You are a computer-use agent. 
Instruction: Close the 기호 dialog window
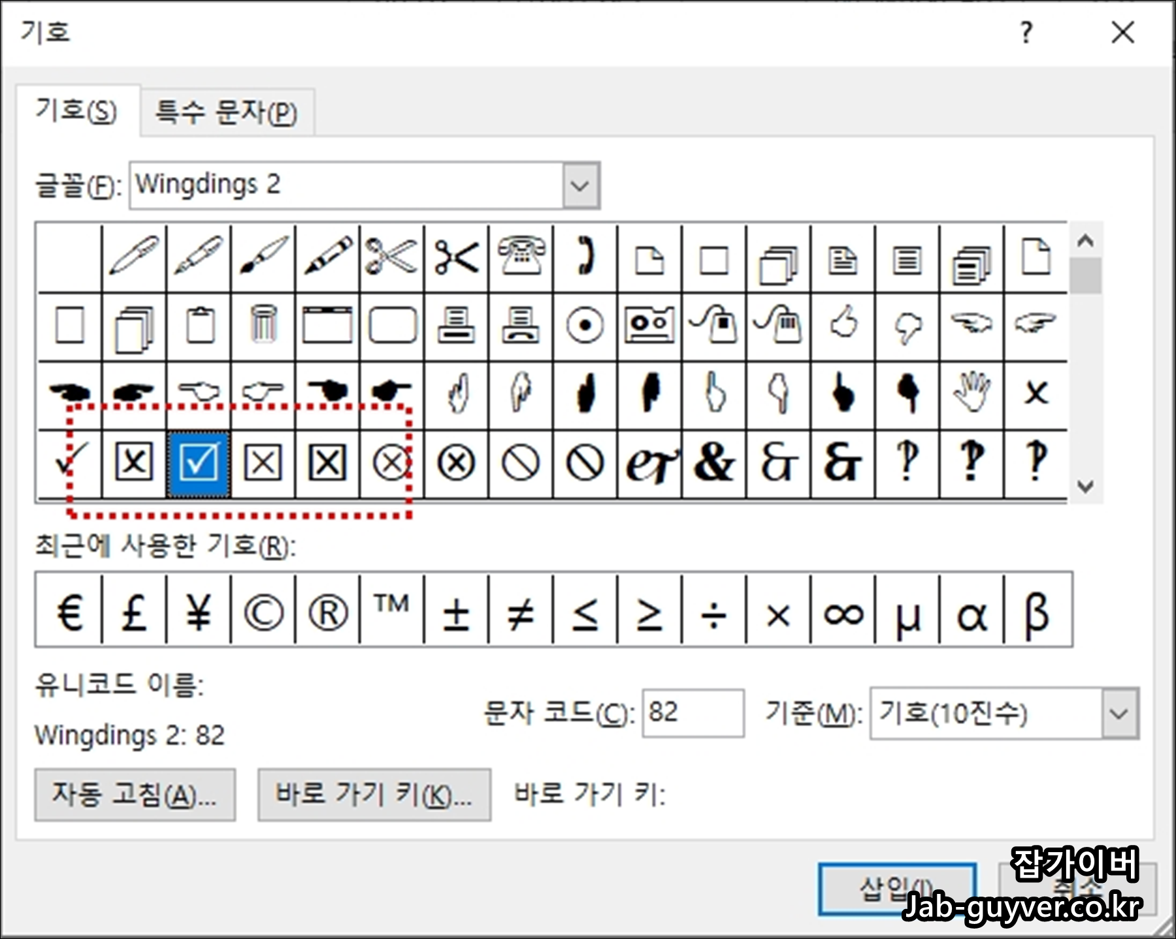[x=1122, y=32]
